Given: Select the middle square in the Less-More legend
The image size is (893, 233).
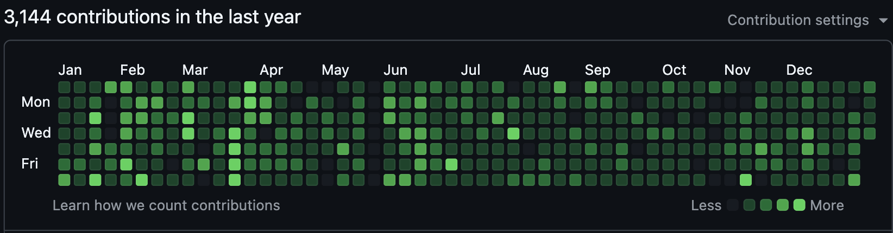Looking at the screenshot, I should click(x=766, y=205).
